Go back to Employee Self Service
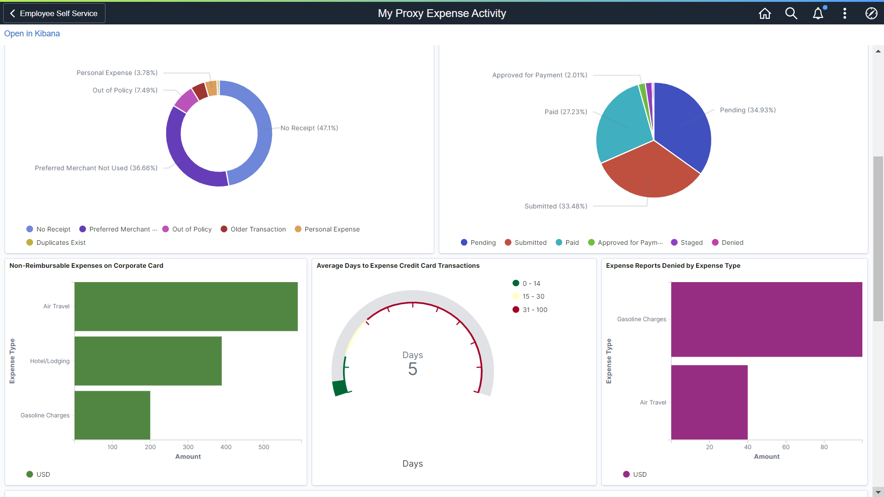884x497 pixels. 54,13
